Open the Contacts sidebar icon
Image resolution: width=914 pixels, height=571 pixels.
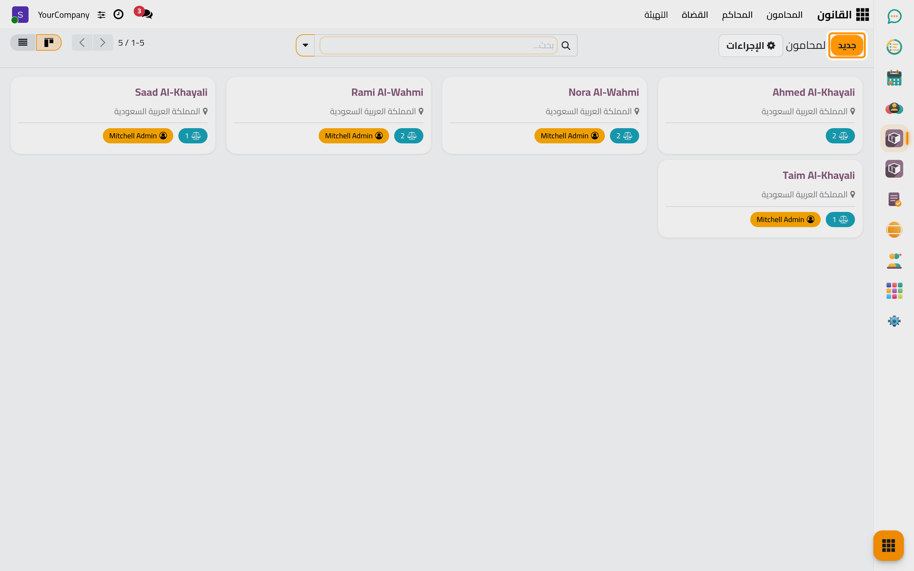(x=894, y=108)
